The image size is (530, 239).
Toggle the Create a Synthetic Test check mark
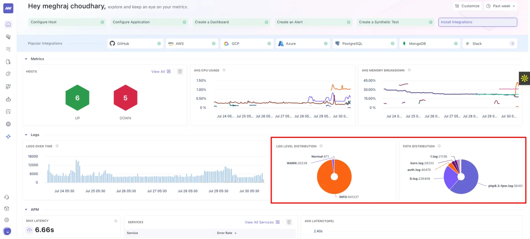click(x=431, y=22)
